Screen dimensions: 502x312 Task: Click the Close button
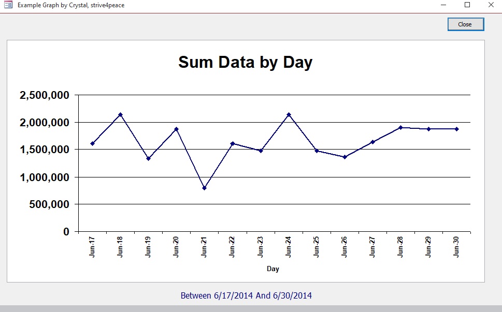coord(466,24)
